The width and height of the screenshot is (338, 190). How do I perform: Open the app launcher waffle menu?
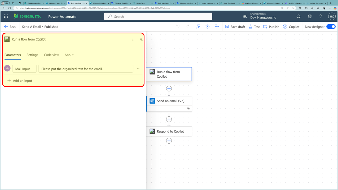tap(6, 16)
